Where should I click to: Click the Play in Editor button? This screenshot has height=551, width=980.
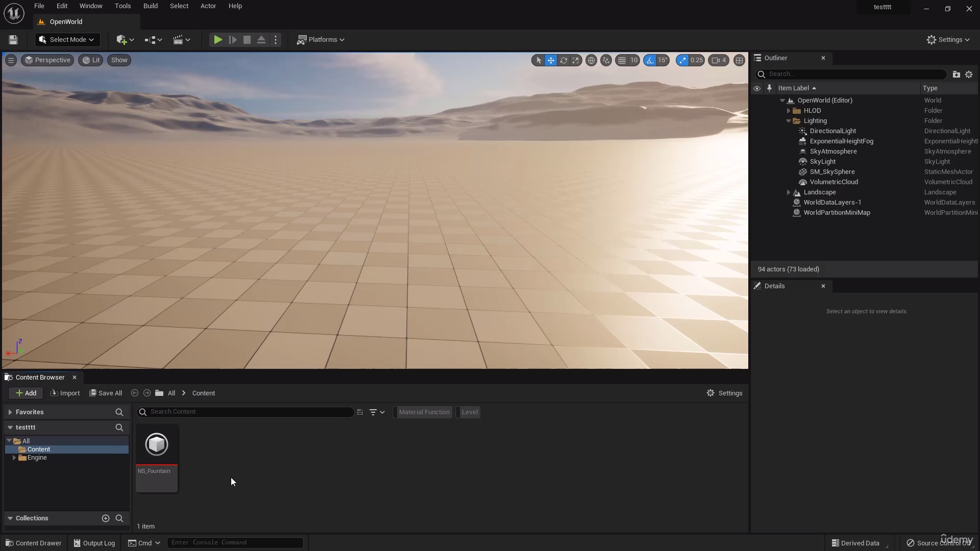pyautogui.click(x=217, y=39)
